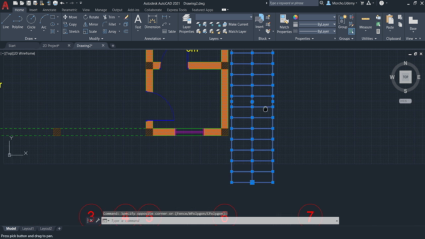
Task: Select the Circle tool
Action: 31,21
